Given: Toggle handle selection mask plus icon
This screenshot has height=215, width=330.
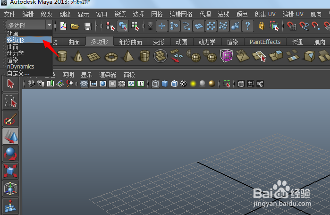Looking at the screenshot, I should pos(161,26).
